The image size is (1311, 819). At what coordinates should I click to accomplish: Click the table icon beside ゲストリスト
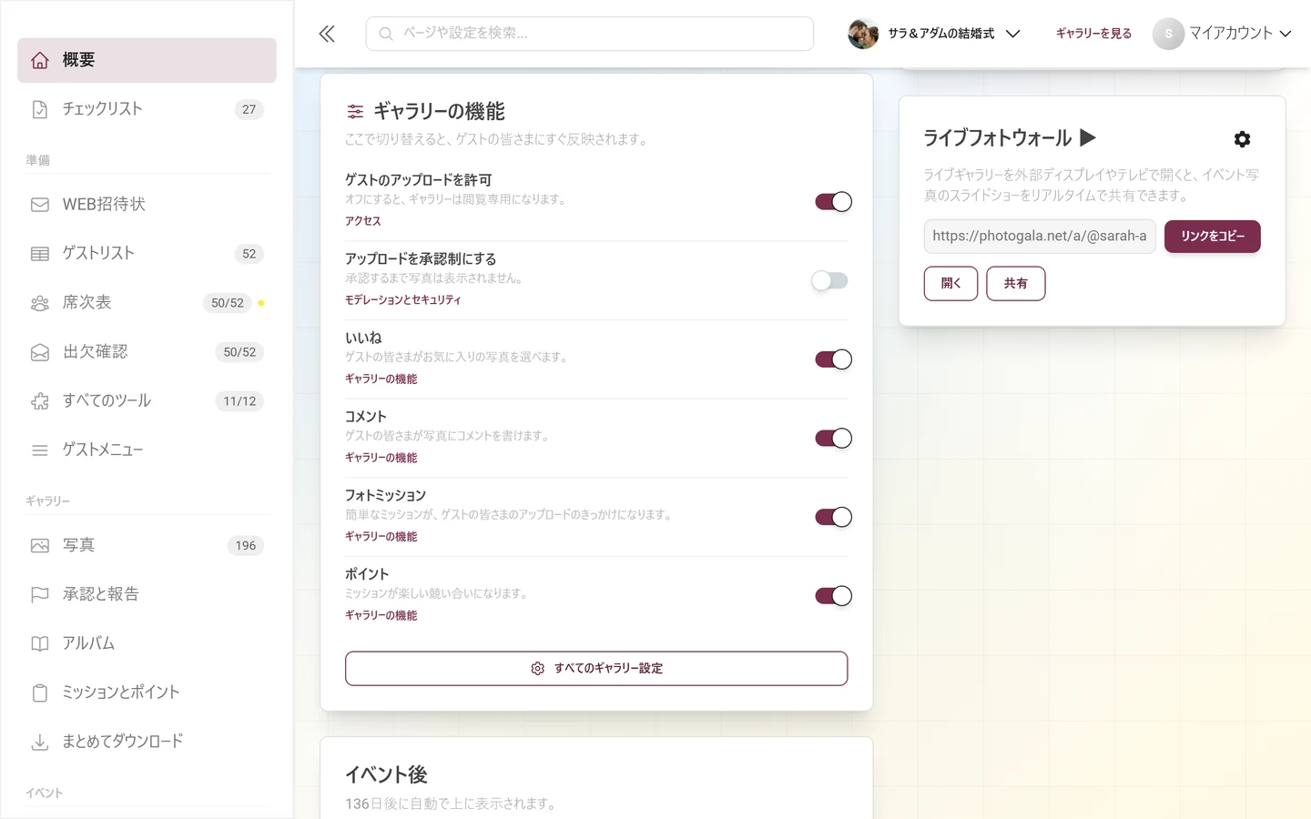pos(40,254)
